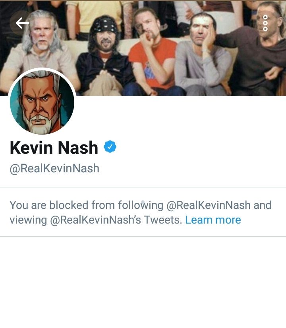Open the Learn more link
The height and width of the screenshot is (328, 286).
(213, 220)
